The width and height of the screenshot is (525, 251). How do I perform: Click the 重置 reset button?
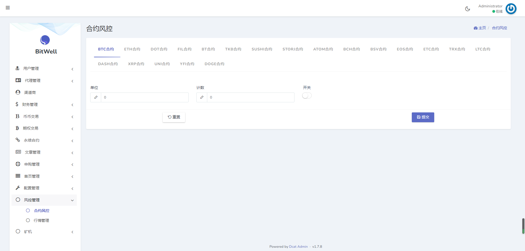click(x=174, y=117)
